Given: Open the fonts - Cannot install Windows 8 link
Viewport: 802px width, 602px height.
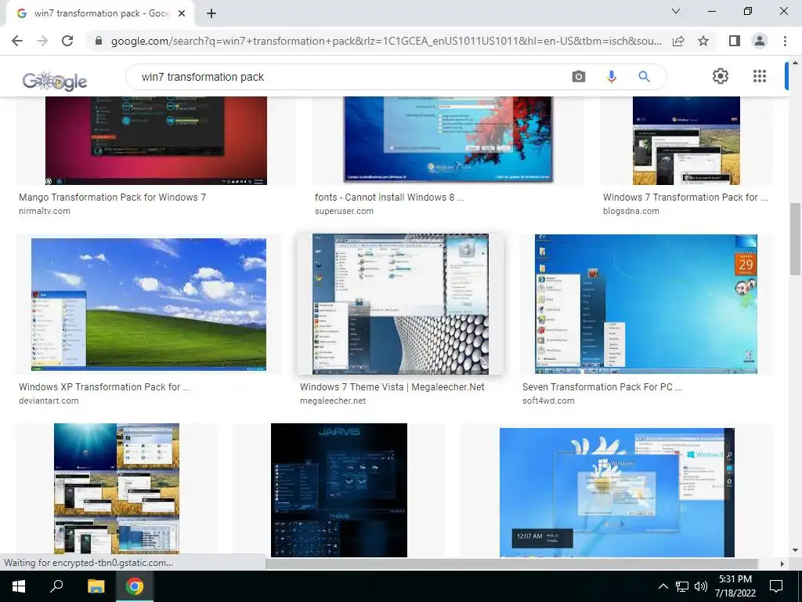Looking at the screenshot, I should click(x=389, y=197).
